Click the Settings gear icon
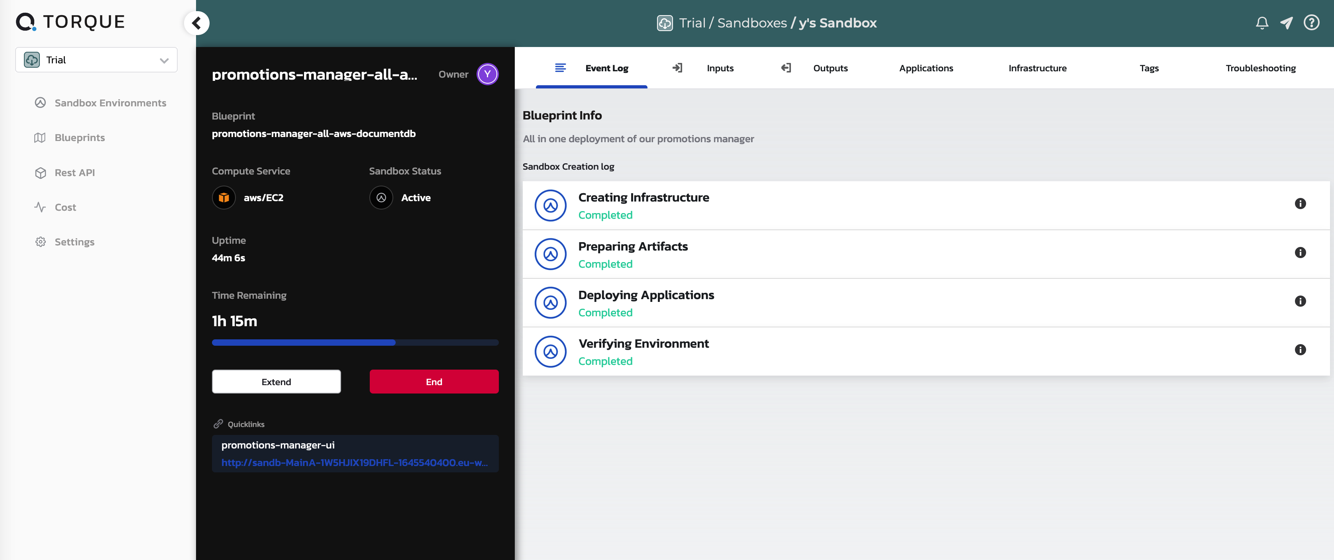Image resolution: width=1334 pixels, height=560 pixels. [x=40, y=242]
